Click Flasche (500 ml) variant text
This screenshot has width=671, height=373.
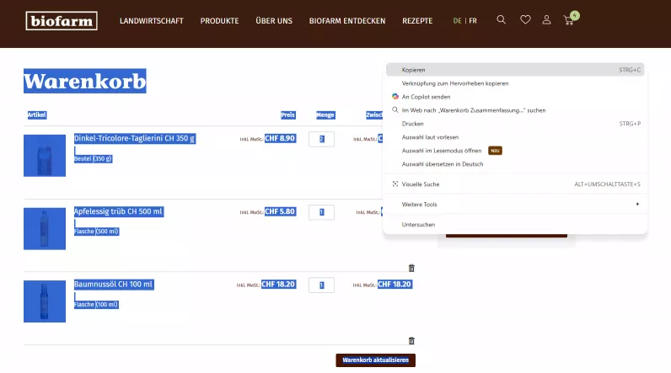96,232
